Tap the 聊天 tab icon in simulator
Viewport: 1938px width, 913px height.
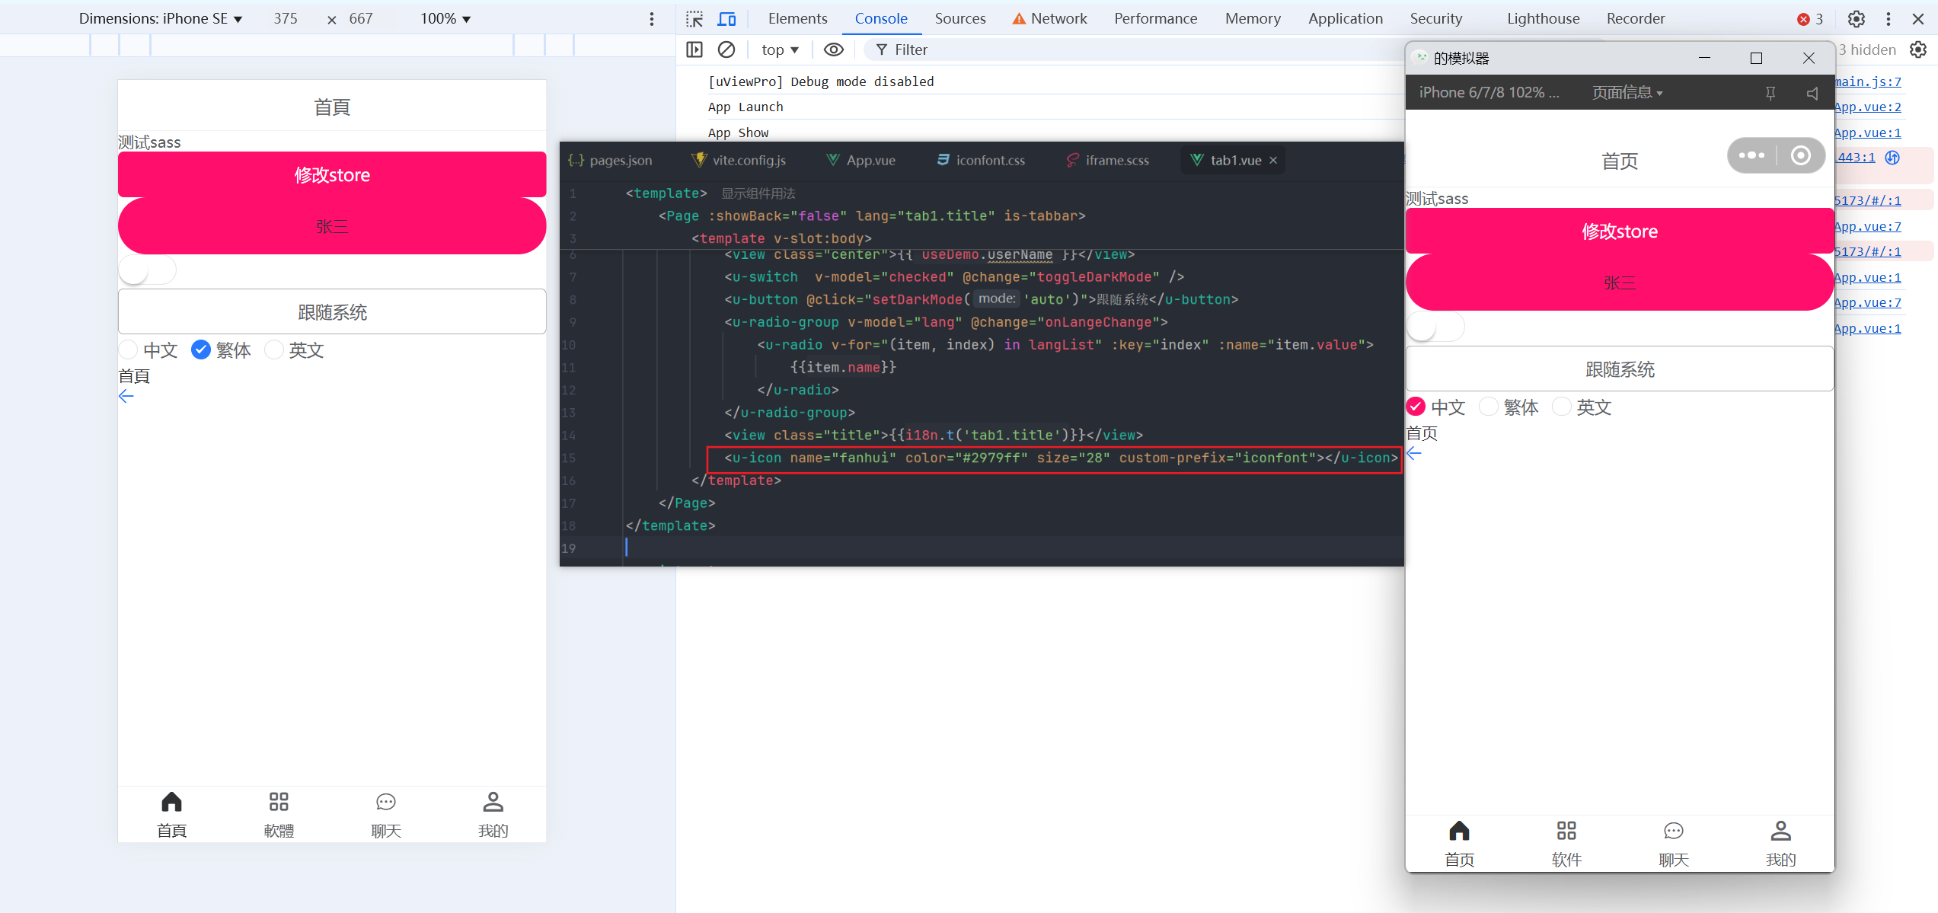pos(1673,831)
